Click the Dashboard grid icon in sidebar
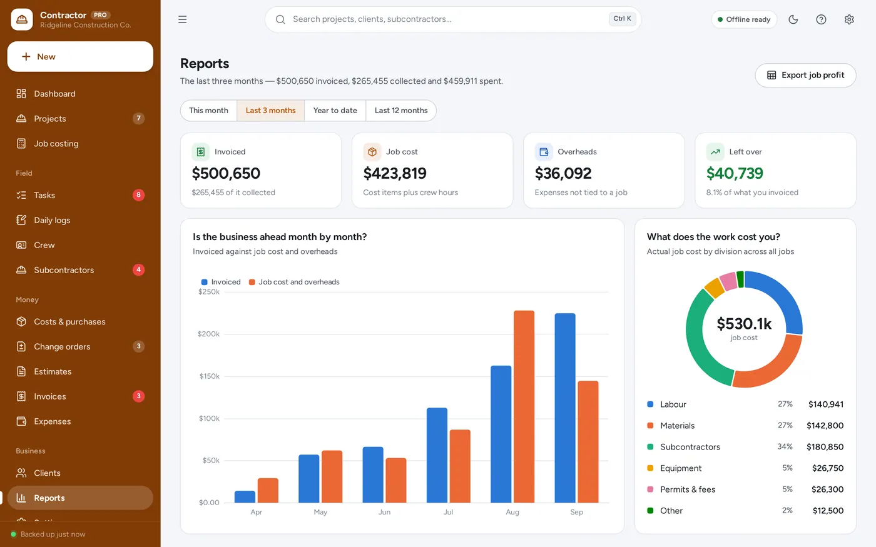Image resolution: width=876 pixels, height=547 pixels. pos(21,94)
